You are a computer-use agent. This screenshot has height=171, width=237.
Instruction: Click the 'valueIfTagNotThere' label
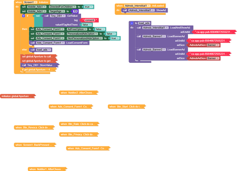pyautogui.click(x=66, y=25)
